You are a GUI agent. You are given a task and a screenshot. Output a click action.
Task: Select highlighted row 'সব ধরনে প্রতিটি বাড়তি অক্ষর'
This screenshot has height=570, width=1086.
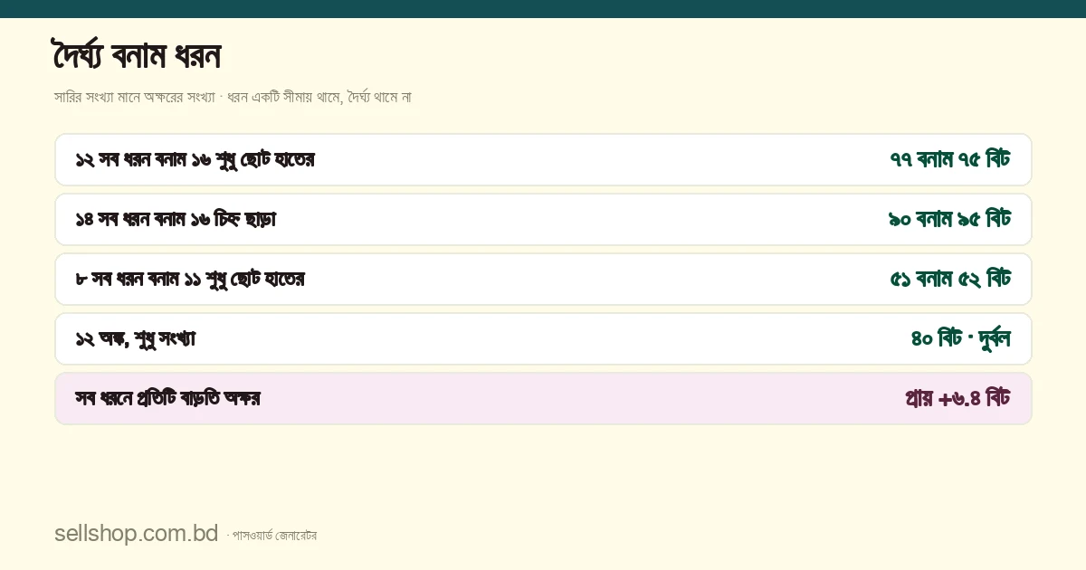click(543, 399)
